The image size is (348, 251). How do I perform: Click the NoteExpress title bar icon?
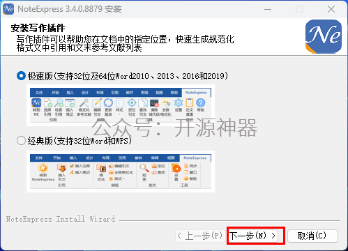pyautogui.click(x=8, y=9)
